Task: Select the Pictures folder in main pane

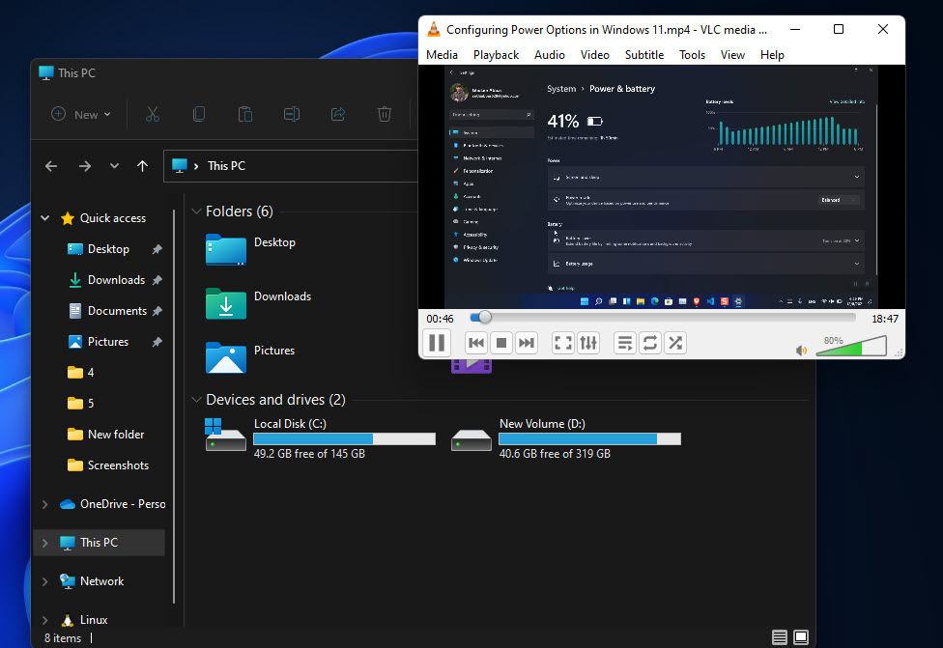Action: 251,357
